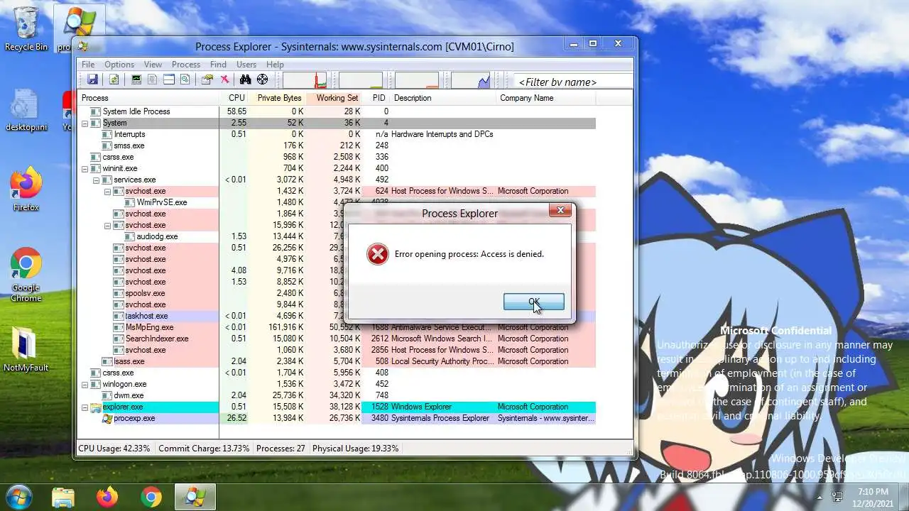Sort by the Company Name column header

tap(545, 98)
